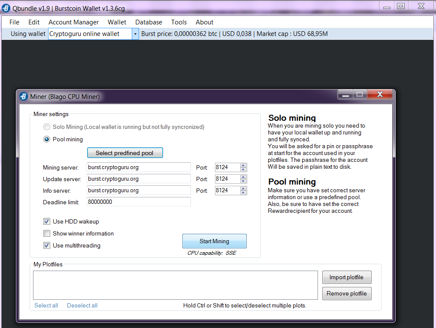Select the Solo Mining radio button
This screenshot has height=328, width=436.
pyautogui.click(x=47, y=127)
